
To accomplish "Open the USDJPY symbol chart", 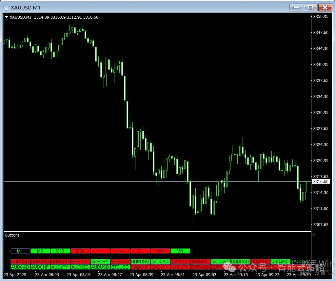I will pos(280,261).
